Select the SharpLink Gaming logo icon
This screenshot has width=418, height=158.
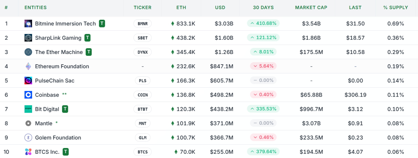[x=28, y=38]
